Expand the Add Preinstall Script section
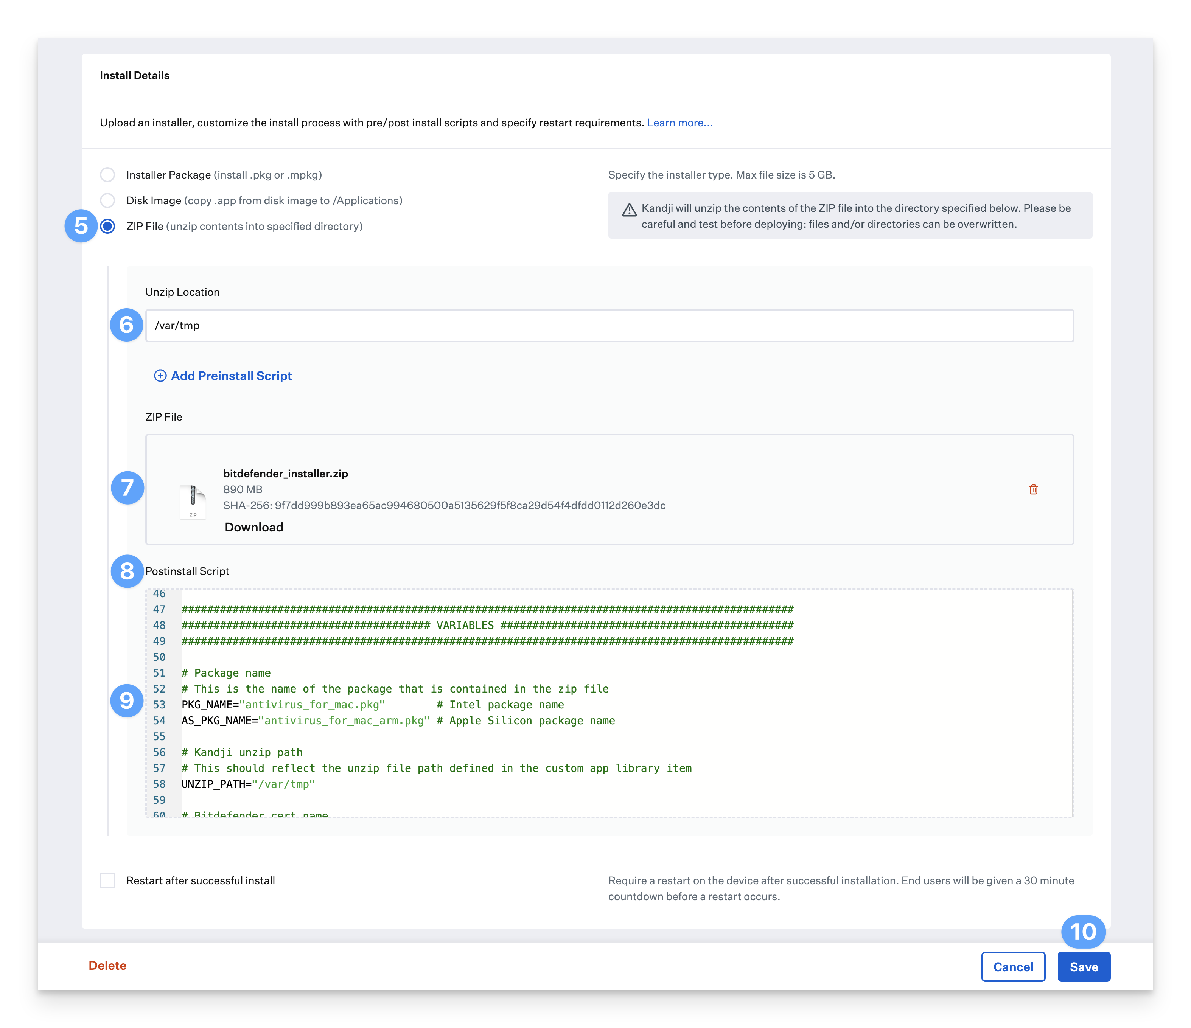 pyautogui.click(x=230, y=376)
